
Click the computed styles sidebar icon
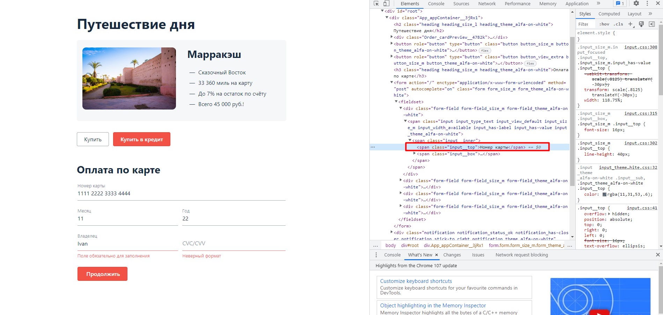(651, 24)
